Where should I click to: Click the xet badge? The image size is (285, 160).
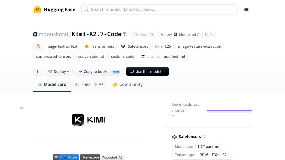[x=99, y=84]
